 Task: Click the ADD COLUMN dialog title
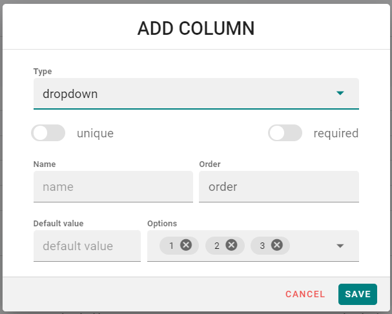(x=196, y=28)
